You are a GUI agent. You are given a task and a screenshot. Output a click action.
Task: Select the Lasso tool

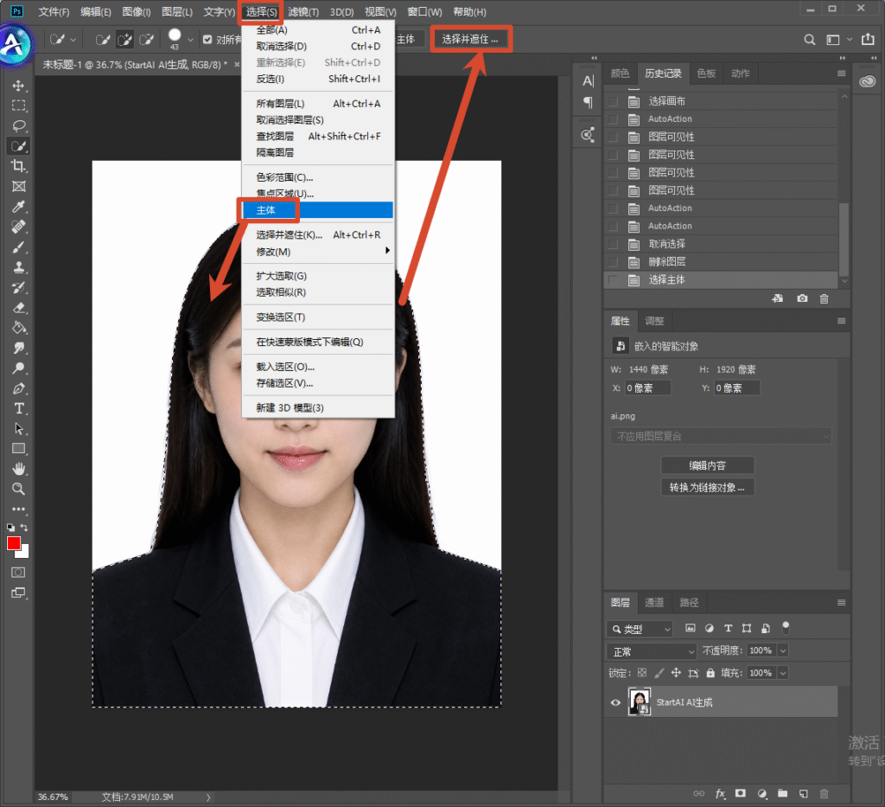tap(19, 126)
